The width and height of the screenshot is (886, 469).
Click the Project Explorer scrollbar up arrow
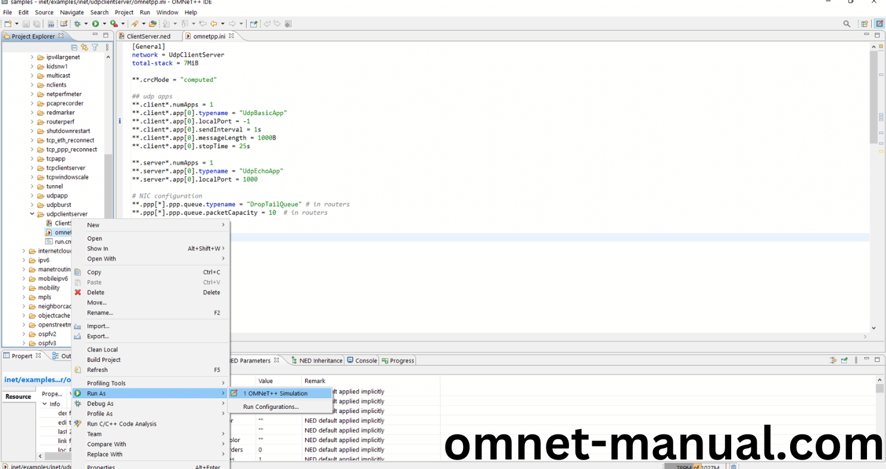coord(108,57)
